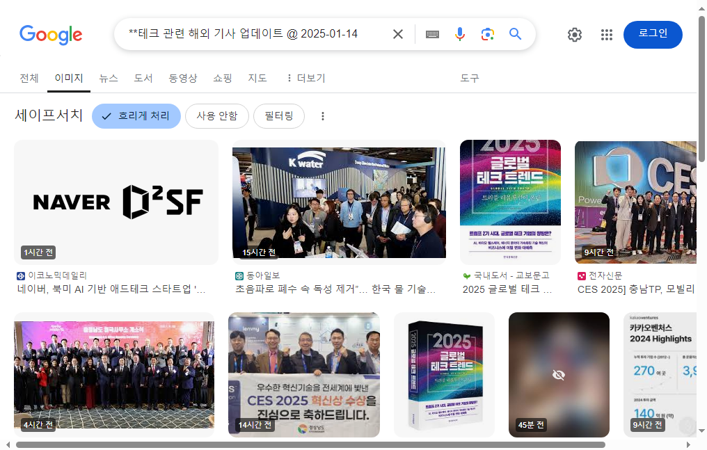This screenshot has height=450, width=707.
Task: Click the 45분 전 time badge
Action: (x=531, y=425)
